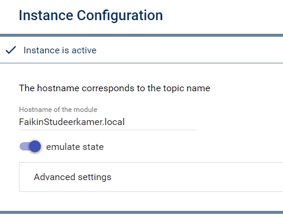283x218 pixels.
Task: Click the underline beneath the hostname input
Action: [x=108, y=130]
